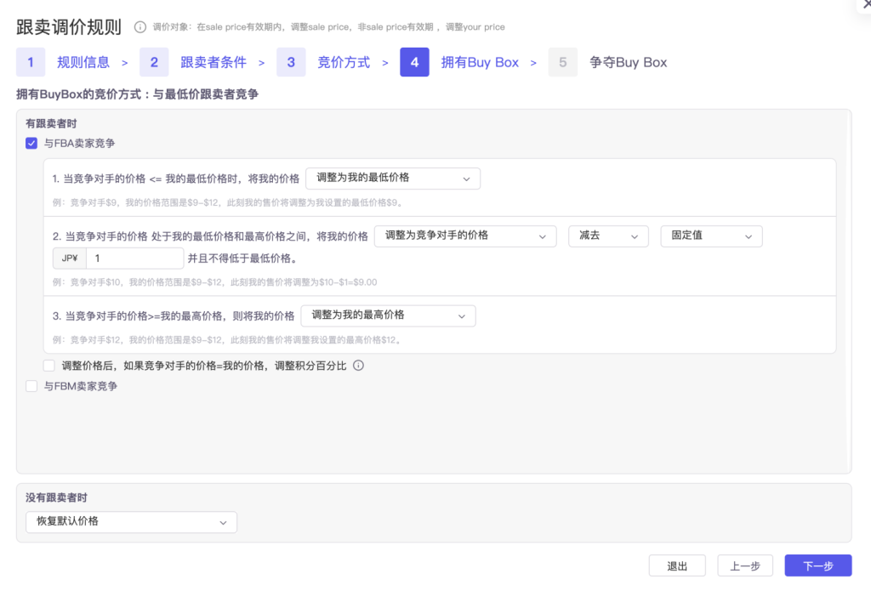This screenshot has width=871, height=591.
Task: Click the example text mentioning $10-$1=$9.00
Action: (215, 282)
